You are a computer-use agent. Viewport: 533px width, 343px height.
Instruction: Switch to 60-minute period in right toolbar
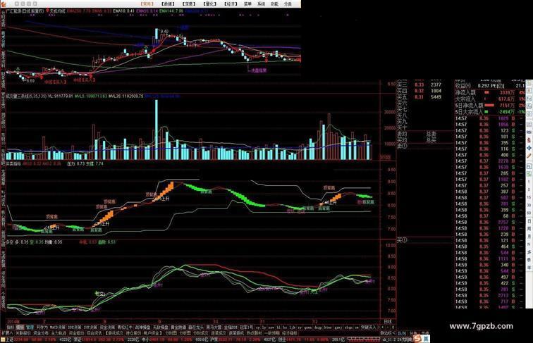[529, 213]
